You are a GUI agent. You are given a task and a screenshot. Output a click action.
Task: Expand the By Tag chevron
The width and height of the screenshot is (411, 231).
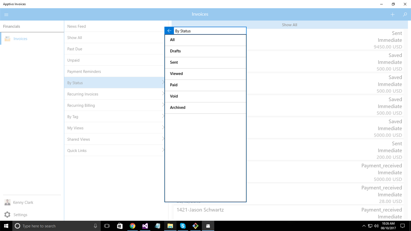pyautogui.click(x=163, y=116)
